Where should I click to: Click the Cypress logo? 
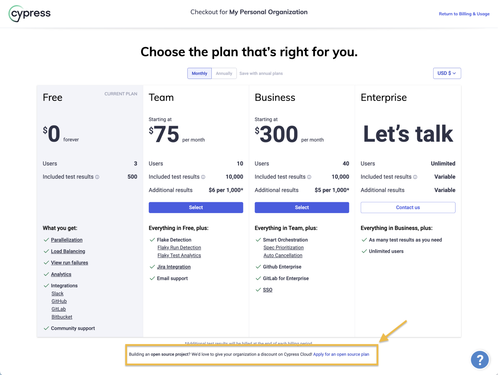(x=29, y=13)
